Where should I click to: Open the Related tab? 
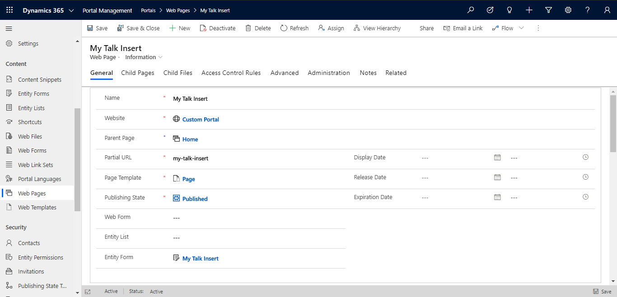(396, 73)
